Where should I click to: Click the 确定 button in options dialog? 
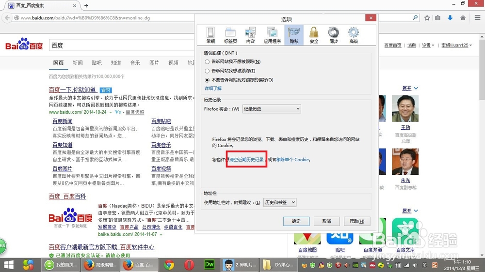(296, 221)
